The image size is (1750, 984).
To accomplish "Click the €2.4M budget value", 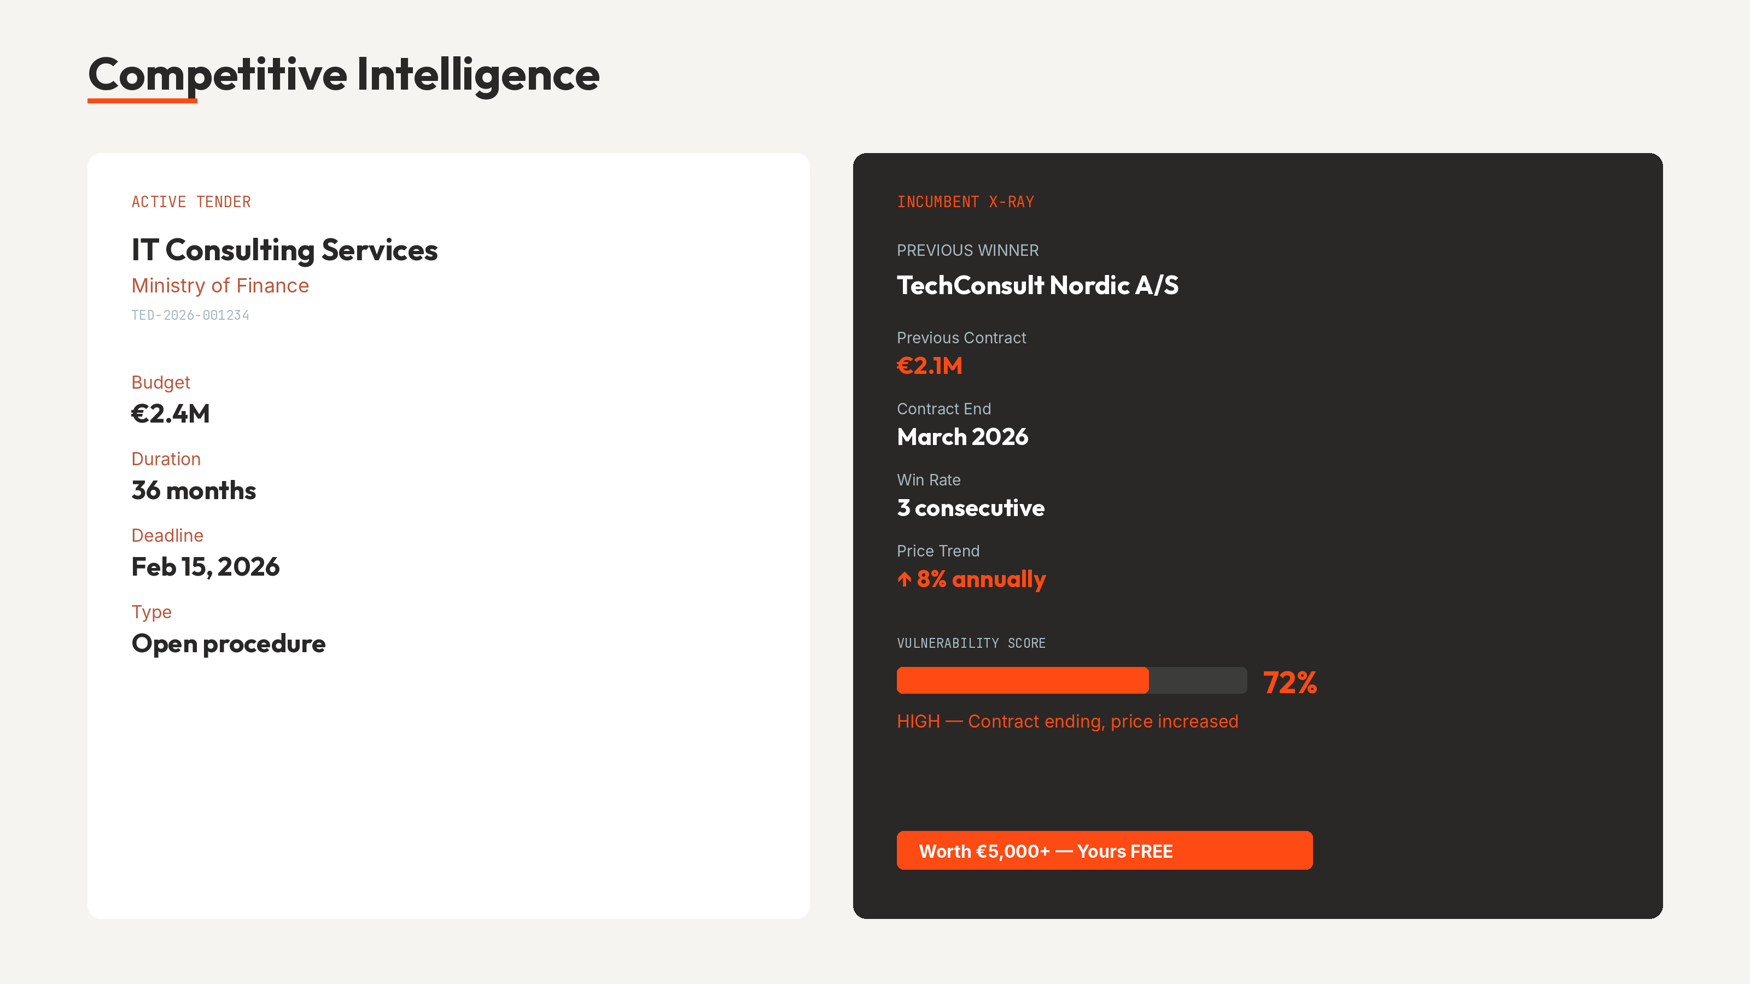I will coord(171,414).
